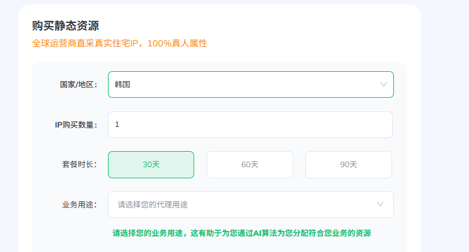Click the chevron arrow in country selector
469x252 pixels.
coord(383,84)
